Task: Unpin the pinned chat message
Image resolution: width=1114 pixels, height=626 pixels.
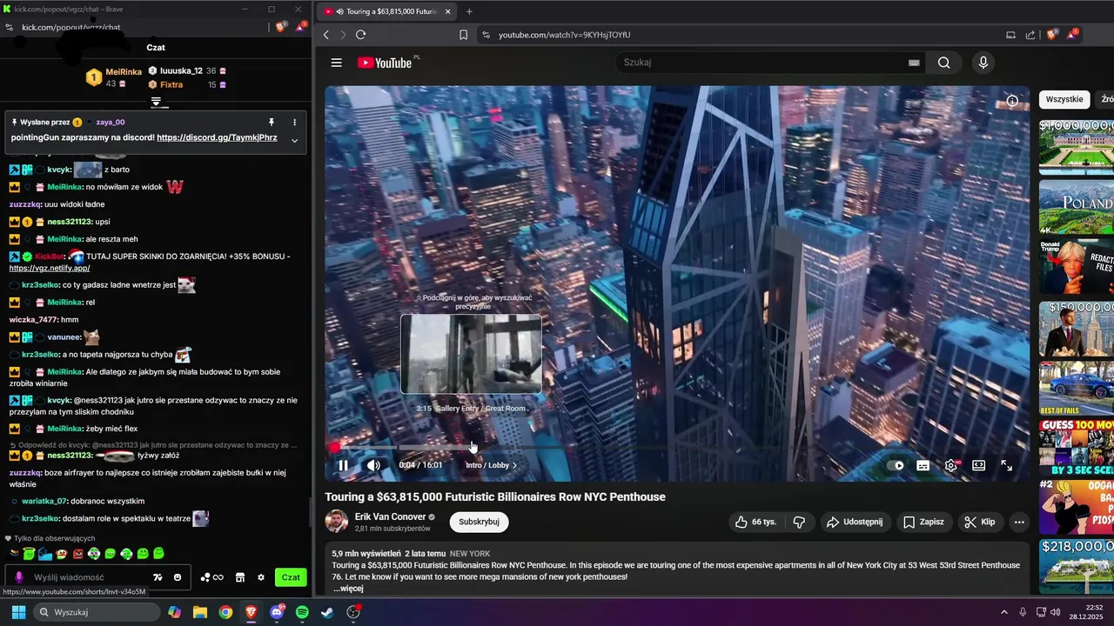Action: [x=272, y=123]
